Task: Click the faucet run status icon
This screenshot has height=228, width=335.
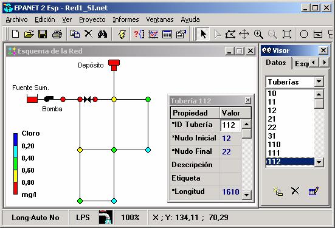Action: pyautogui.click(x=106, y=217)
